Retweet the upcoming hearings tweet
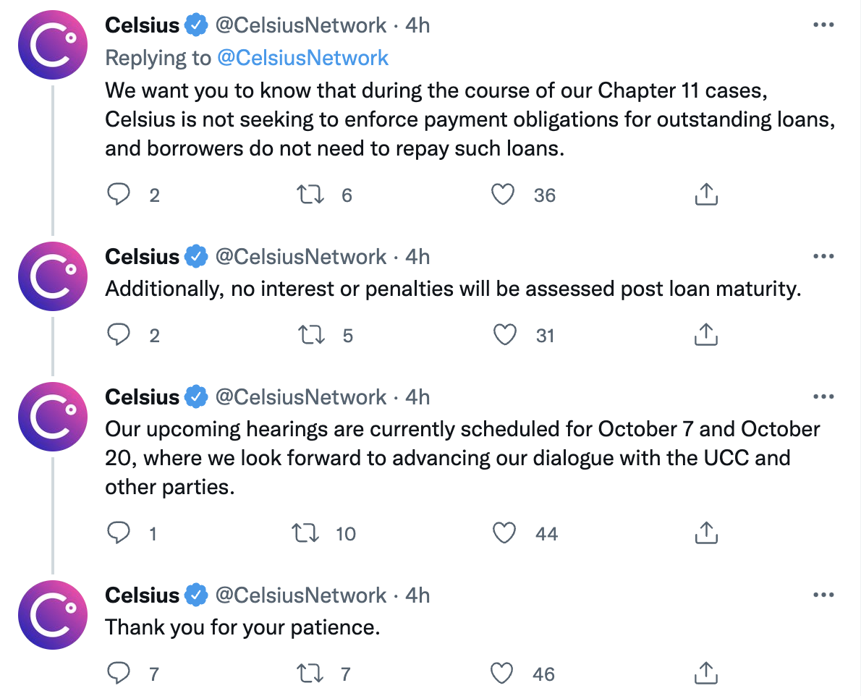This screenshot has height=696, width=861. coord(305,533)
